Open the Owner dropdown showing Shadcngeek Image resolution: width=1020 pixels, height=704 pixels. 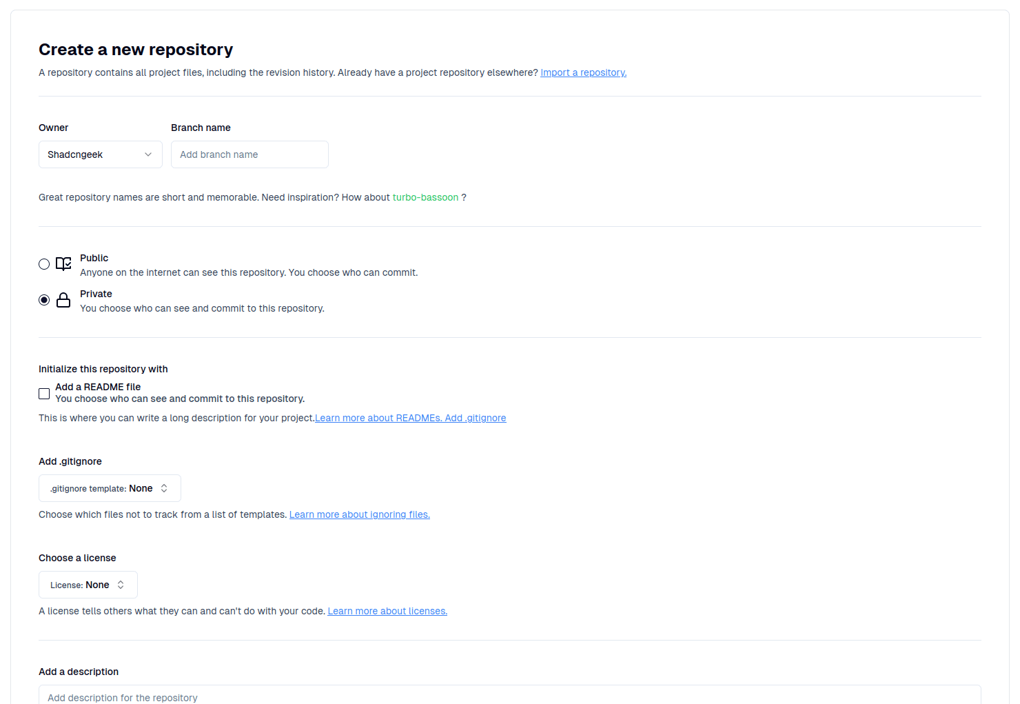tap(101, 154)
